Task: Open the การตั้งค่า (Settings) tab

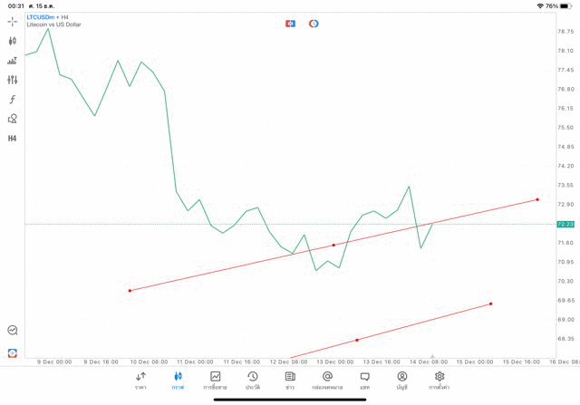Action: point(440,380)
